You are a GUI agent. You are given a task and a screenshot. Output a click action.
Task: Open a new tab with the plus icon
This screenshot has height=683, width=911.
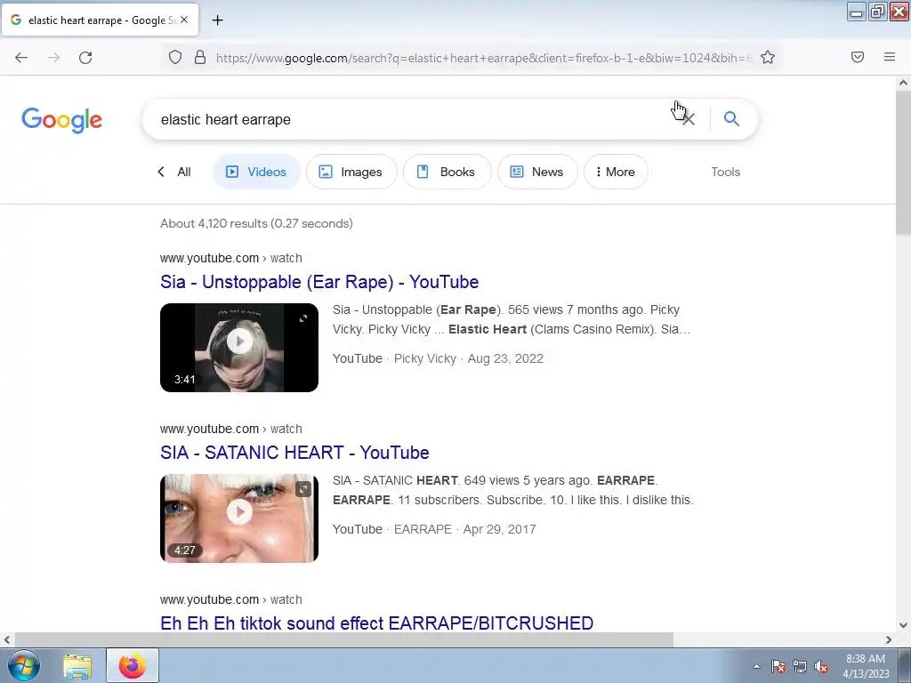point(217,20)
